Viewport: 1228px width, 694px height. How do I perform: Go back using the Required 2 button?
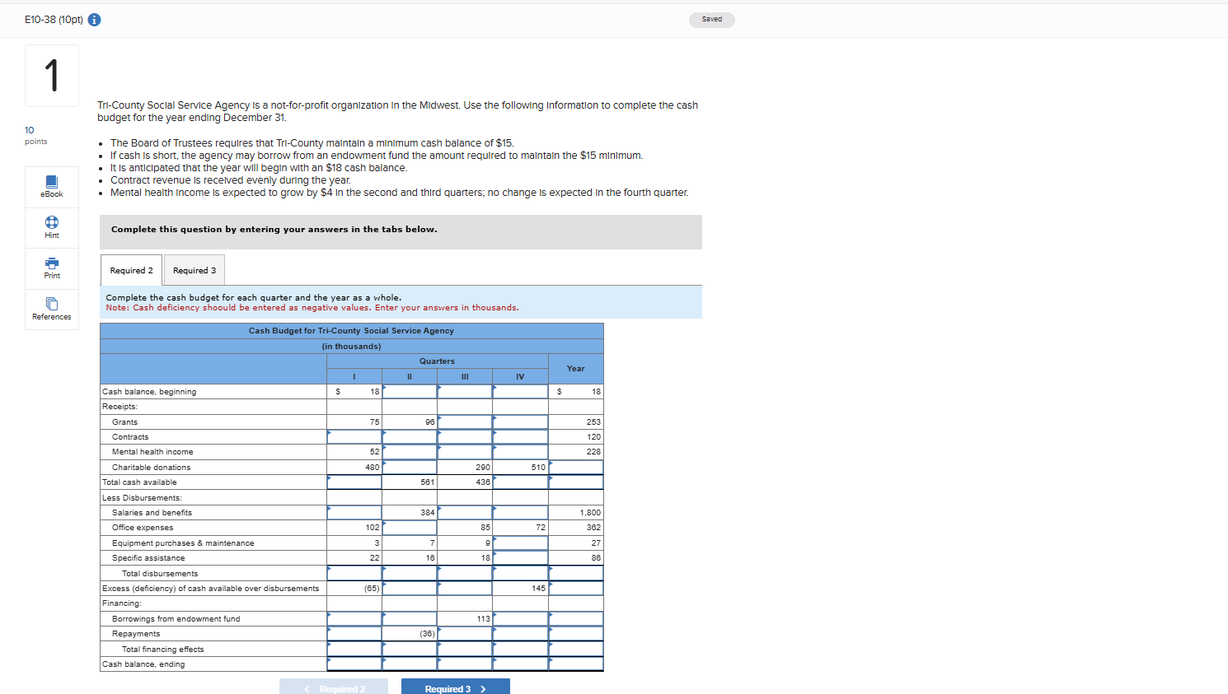(334, 688)
